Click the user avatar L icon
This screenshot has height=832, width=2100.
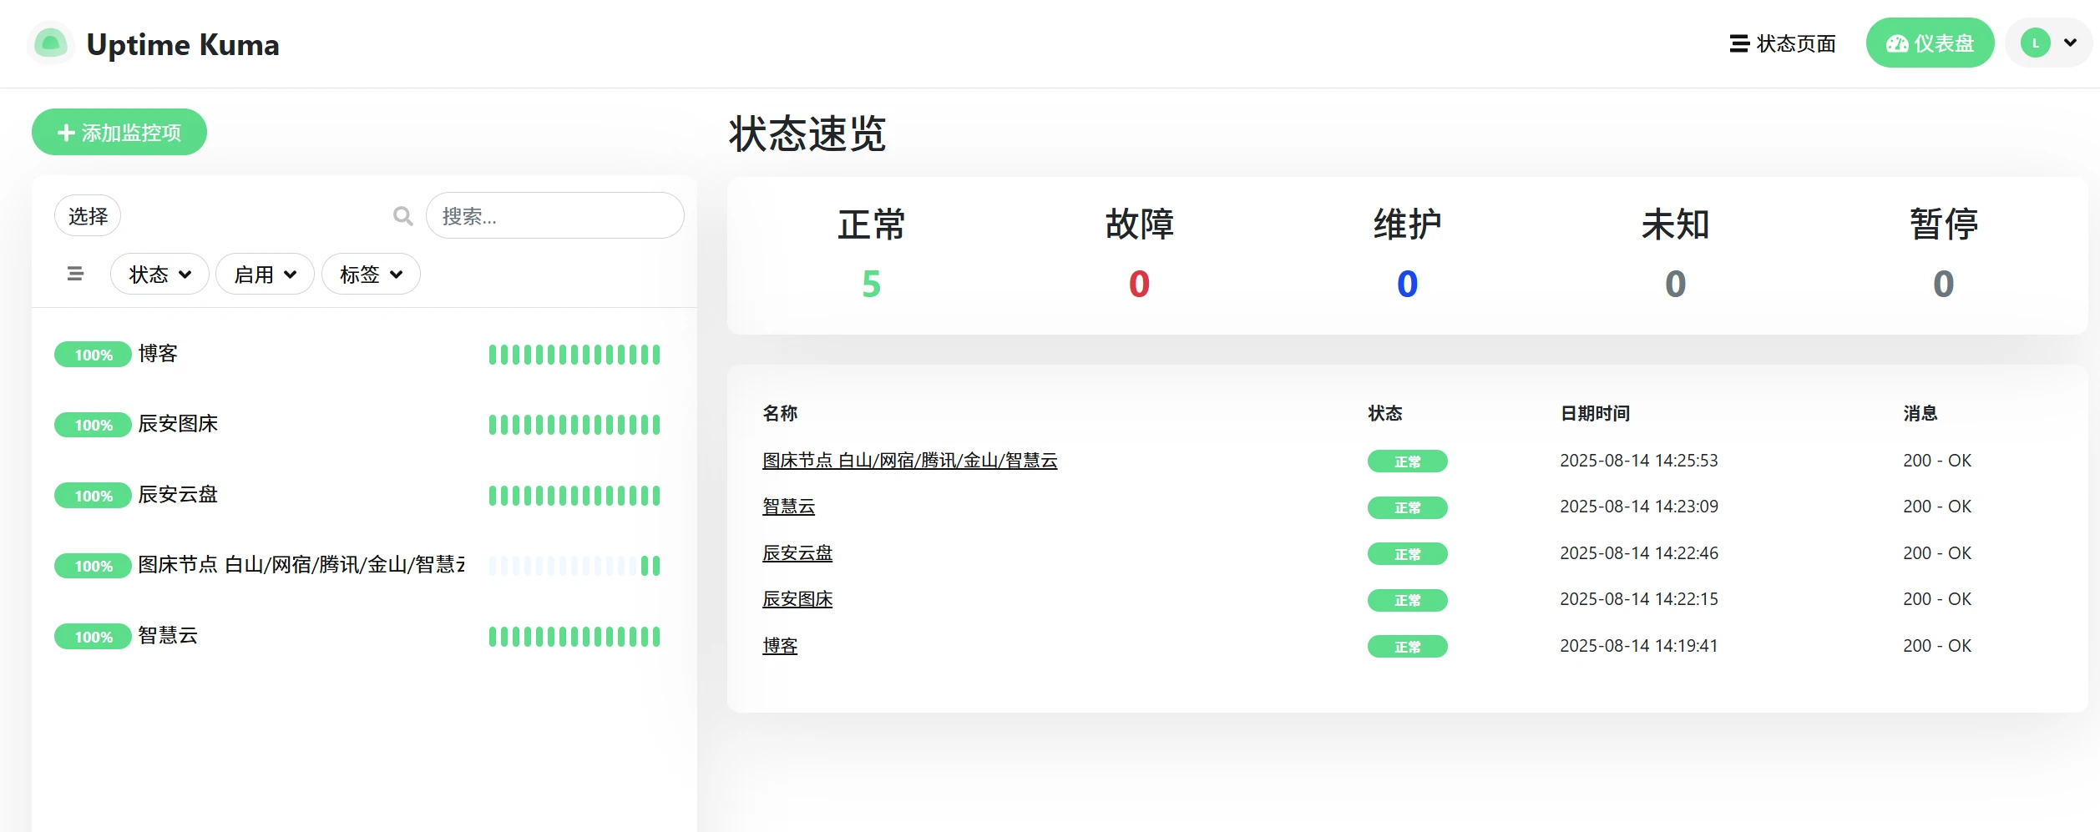point(2035,43)
